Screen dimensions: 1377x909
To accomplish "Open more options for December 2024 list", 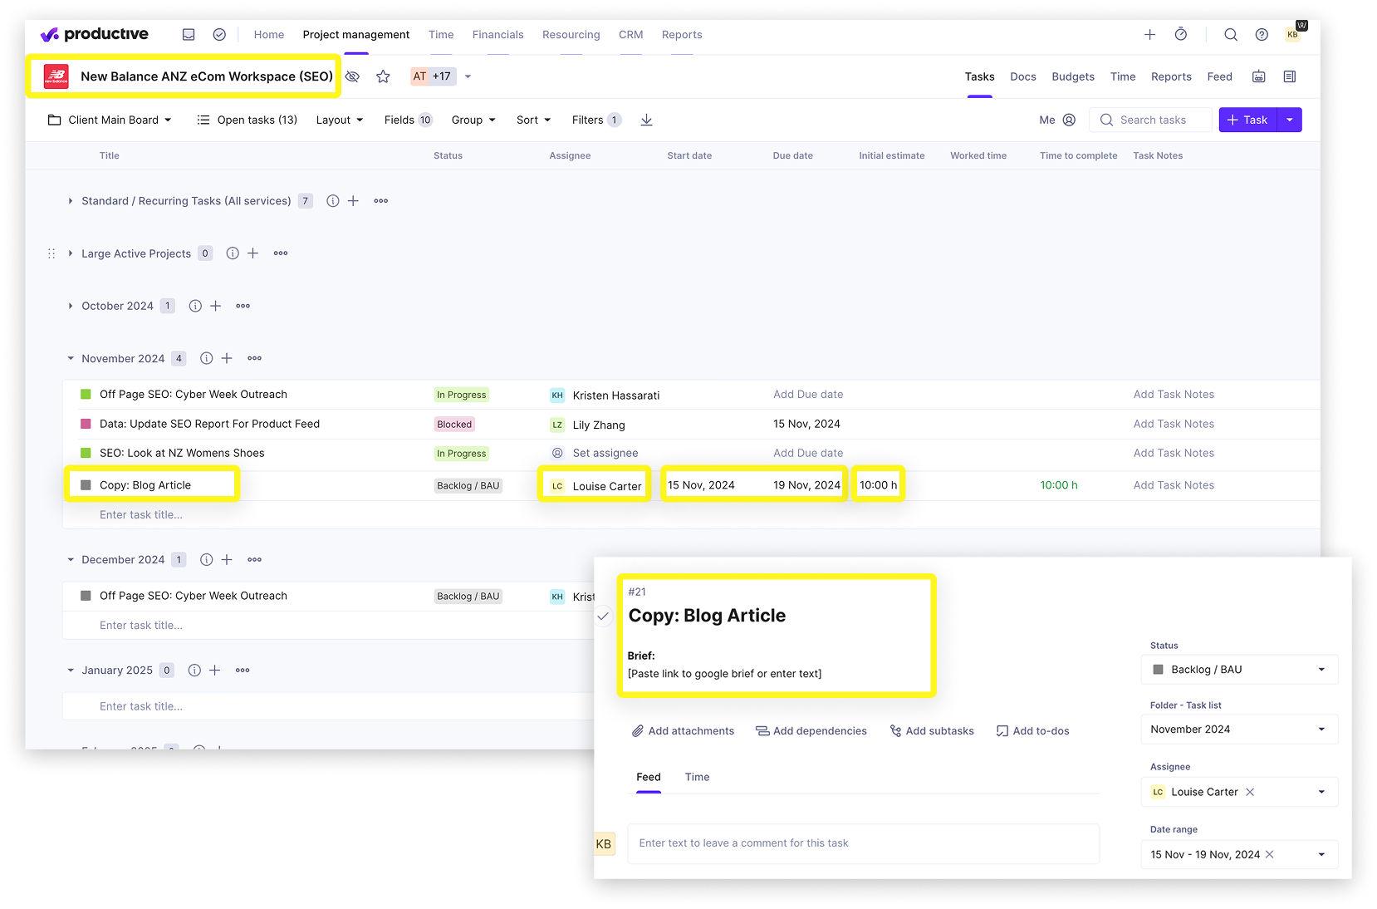I will pos(254,560).
